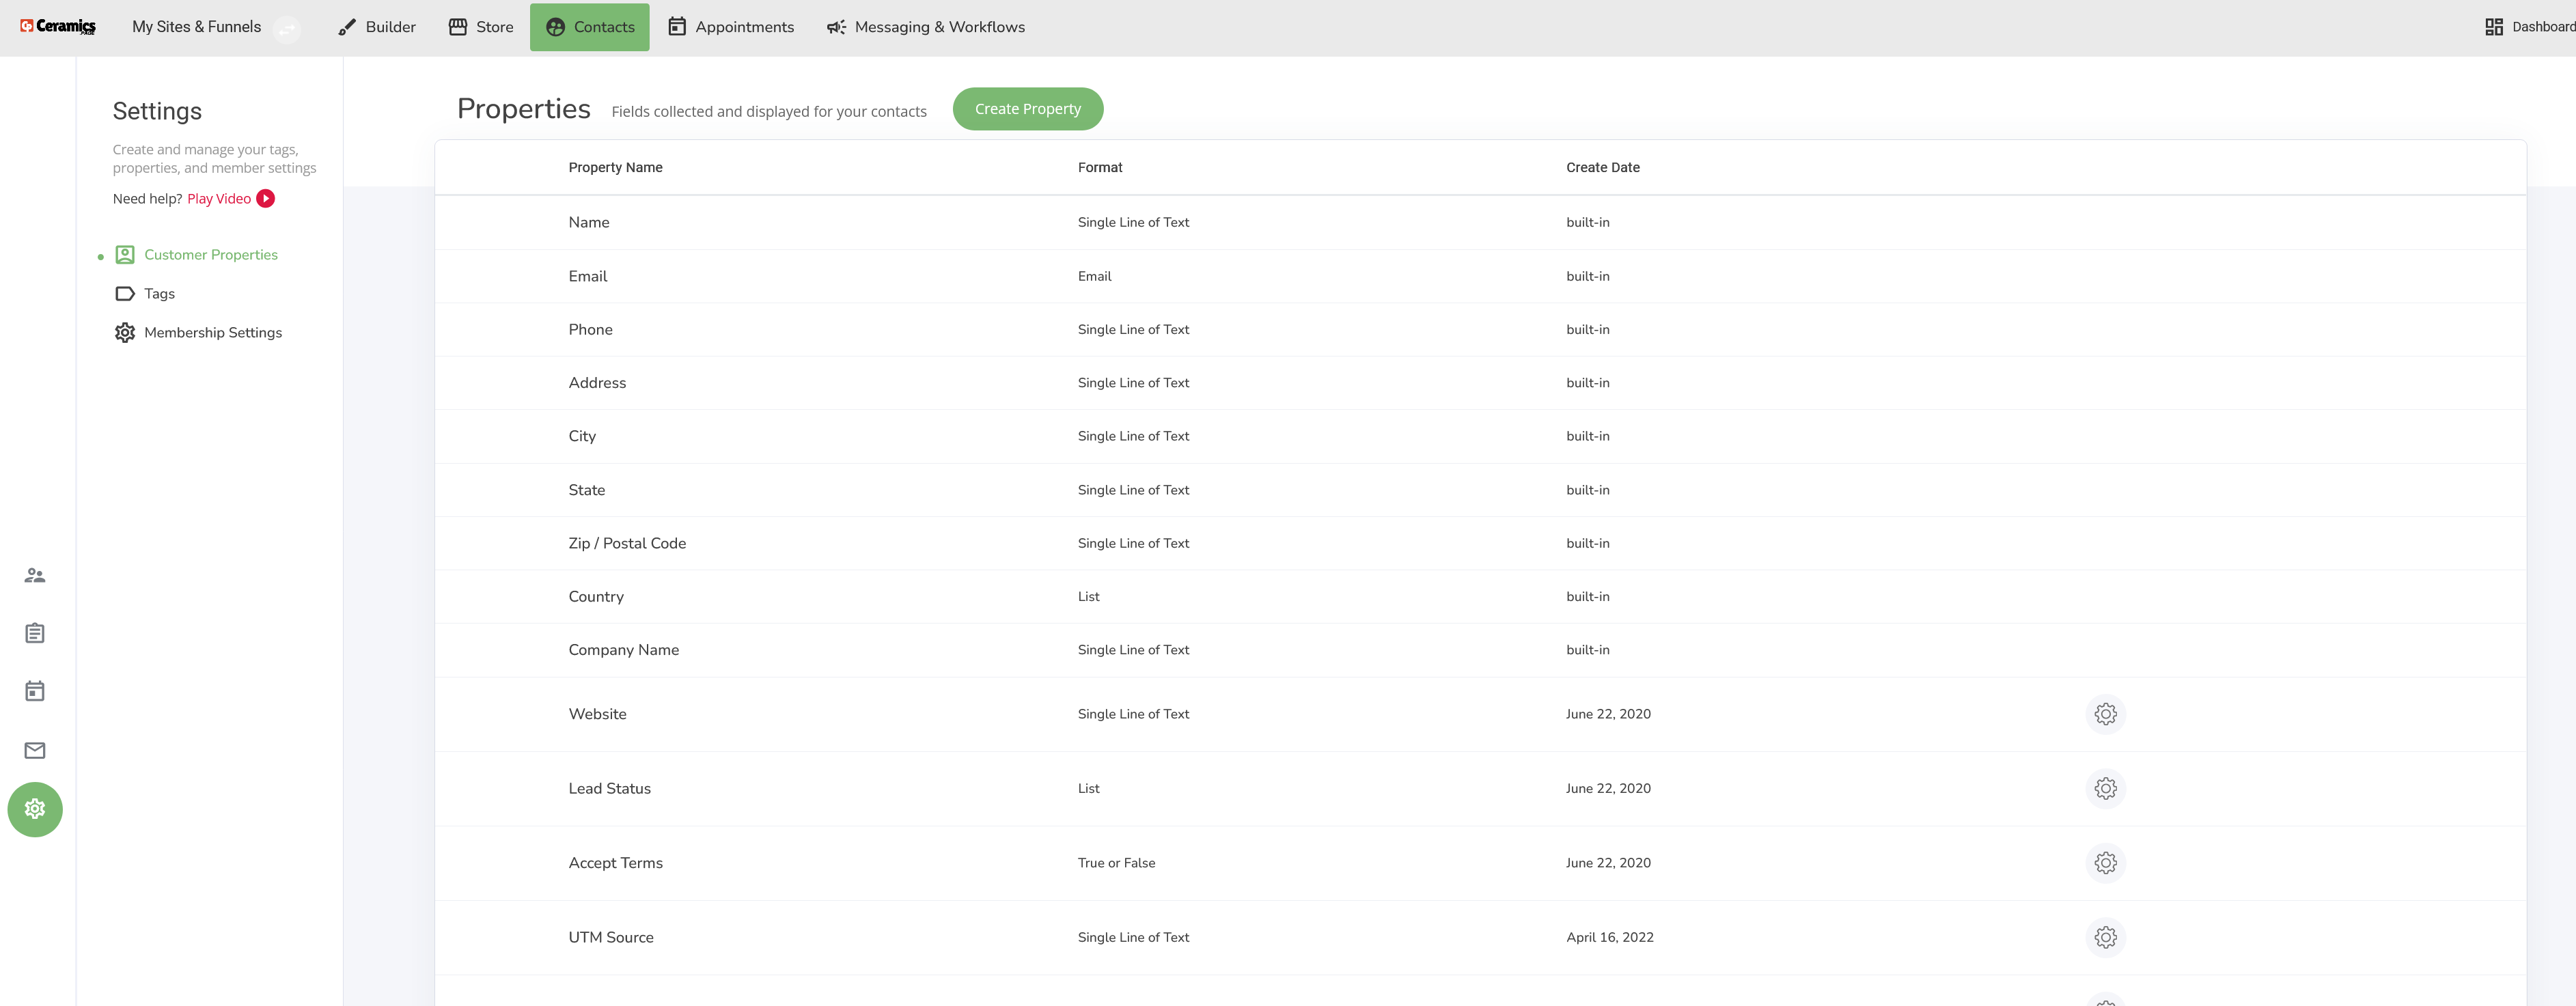This screenshot has height=1006, width=2576.
Task: Click the Email format cell
Action: click(1095, 276)
